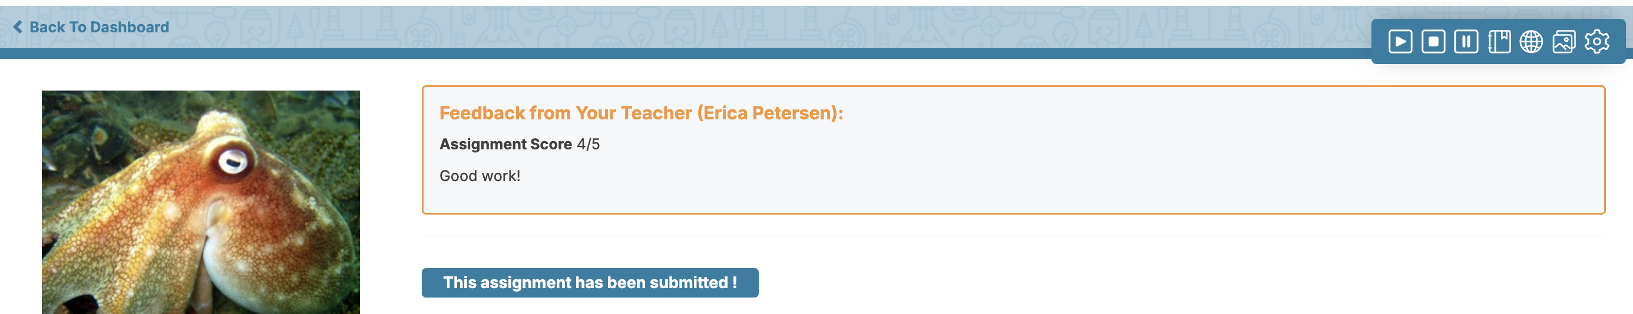Open the bookmarked notebook dictionary icon

coord(1499,42)
